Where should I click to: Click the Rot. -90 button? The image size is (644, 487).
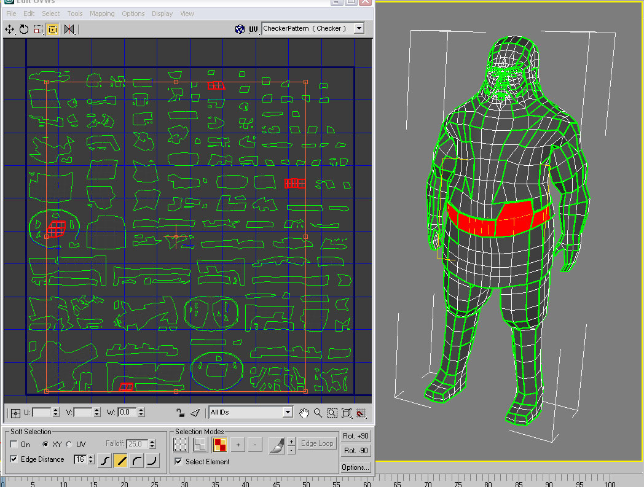(356, 451)
